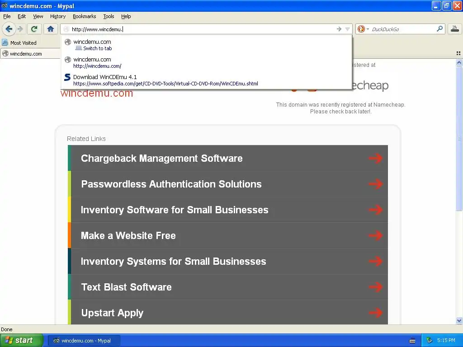The image size is (463, 347).
Task: Open the tab groups grid icon
Action: click(x=458, y=53)
